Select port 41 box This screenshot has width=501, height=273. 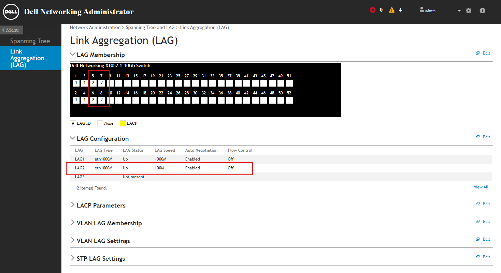pos(246,83)
